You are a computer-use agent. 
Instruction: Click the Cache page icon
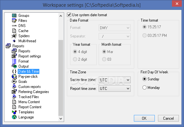click(x=14, y=31)
